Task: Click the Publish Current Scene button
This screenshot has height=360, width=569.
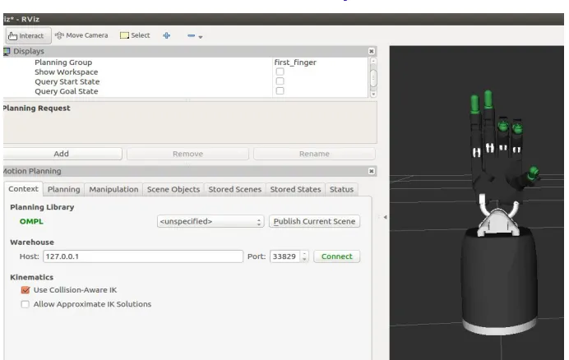Action: pos(314,221)
